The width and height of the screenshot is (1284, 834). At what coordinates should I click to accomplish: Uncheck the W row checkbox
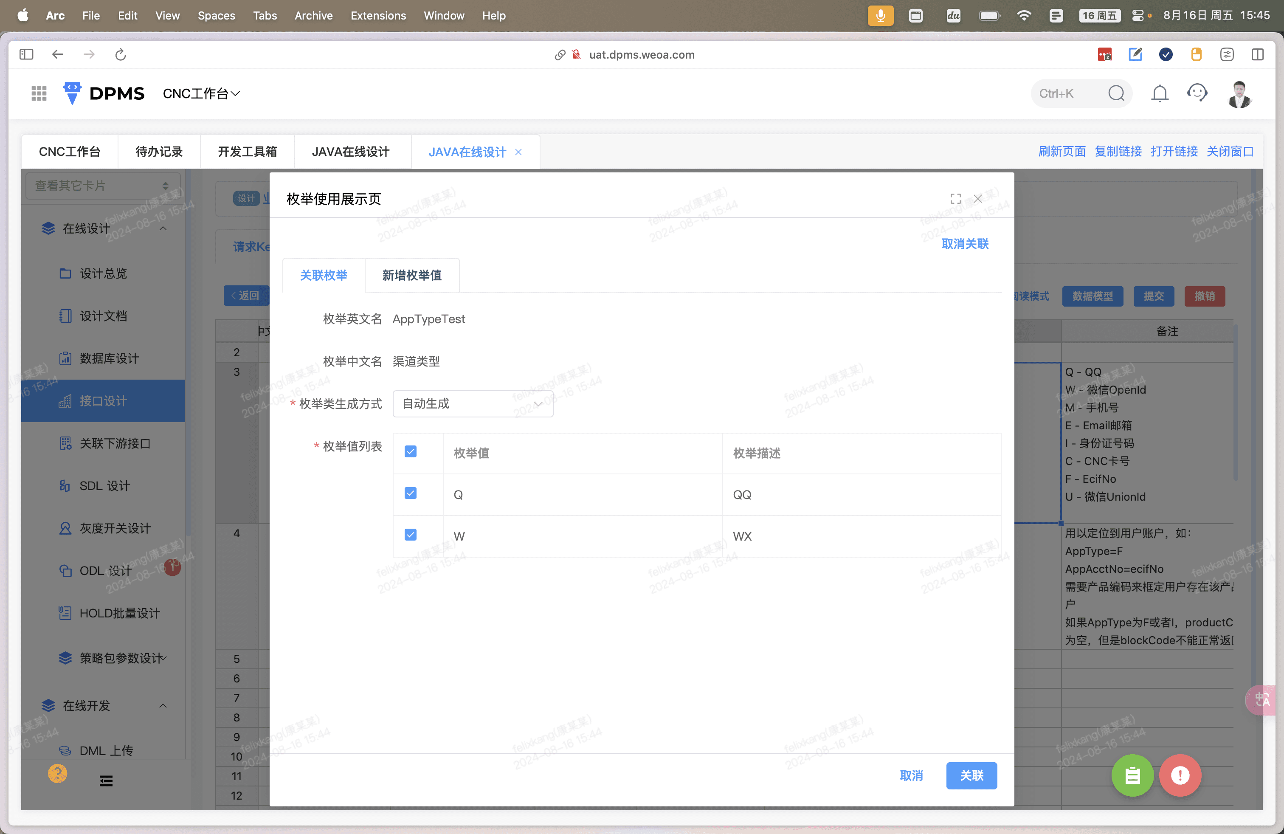[x=411, y=535]
